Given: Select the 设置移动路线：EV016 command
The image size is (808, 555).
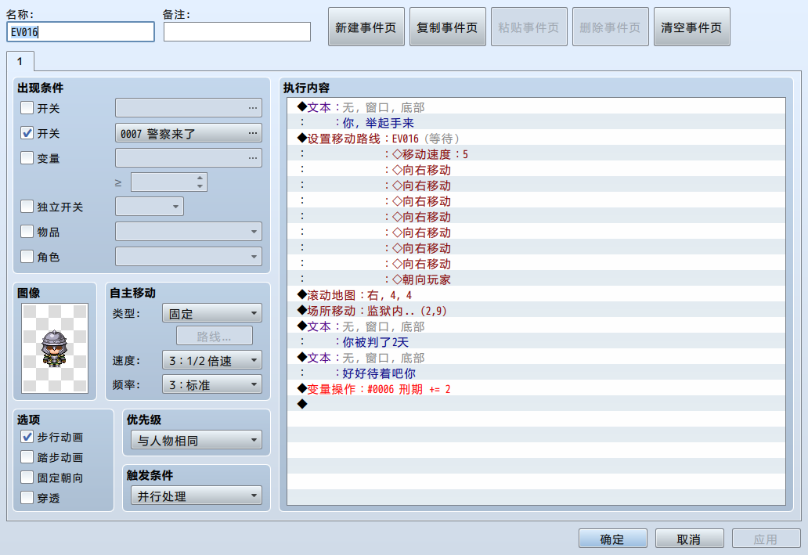Looking at the screenshot, I should click(536, 139).
